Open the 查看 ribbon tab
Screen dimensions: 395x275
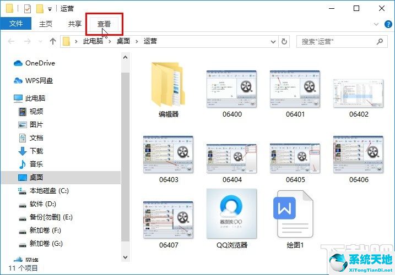pos(104,24)
